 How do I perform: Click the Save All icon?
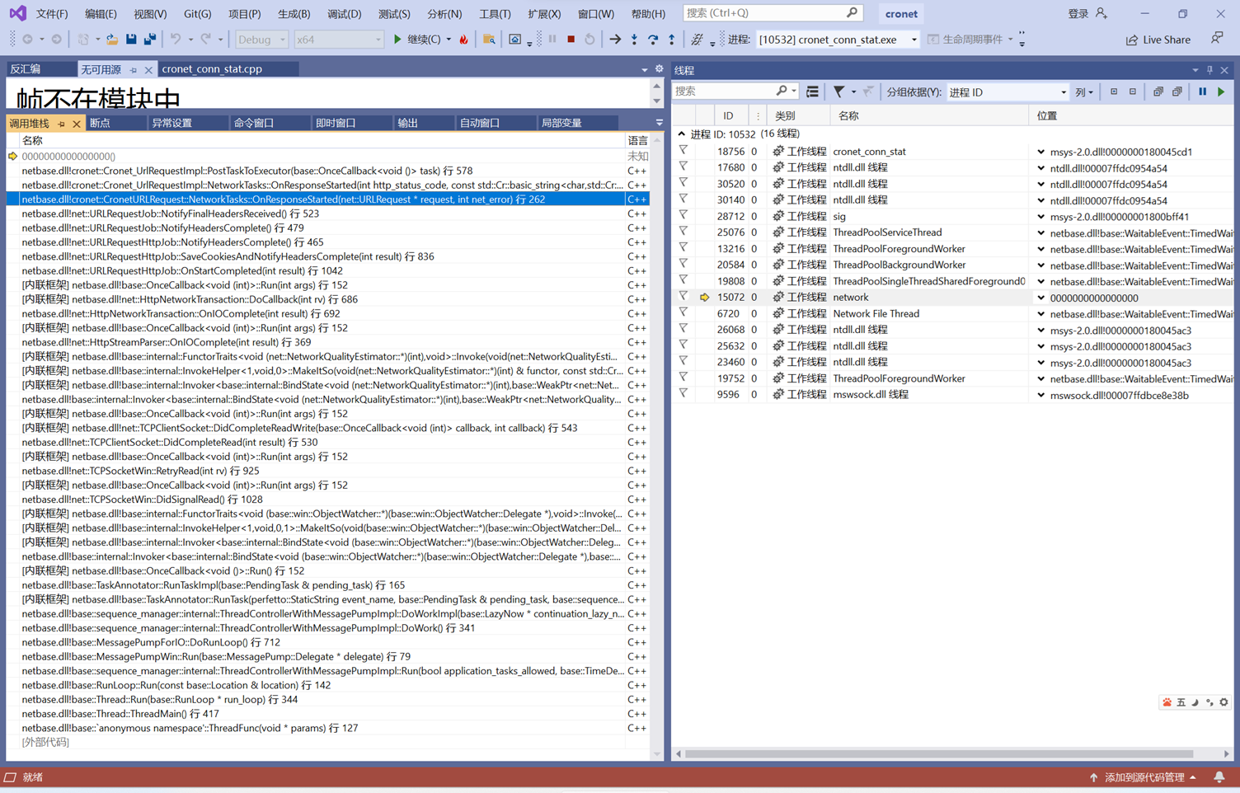coord(150,40)
